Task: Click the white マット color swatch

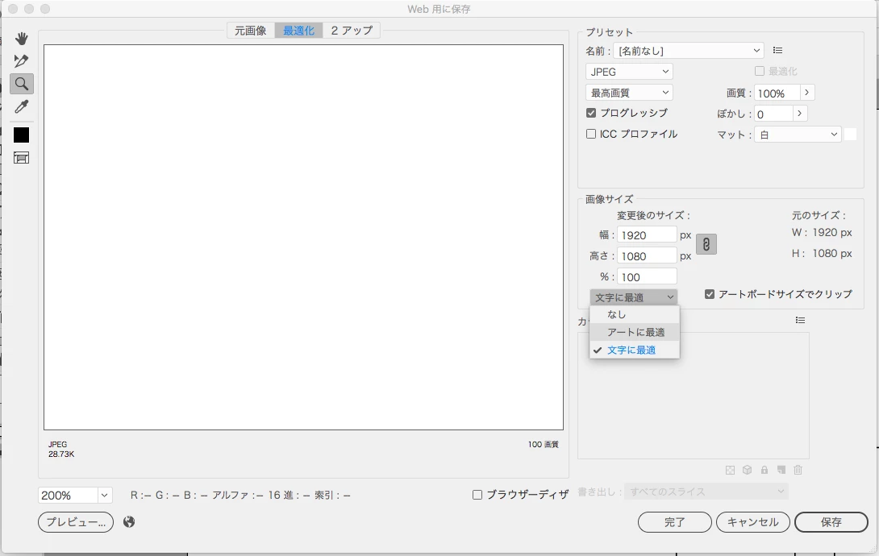Action: 851,135
